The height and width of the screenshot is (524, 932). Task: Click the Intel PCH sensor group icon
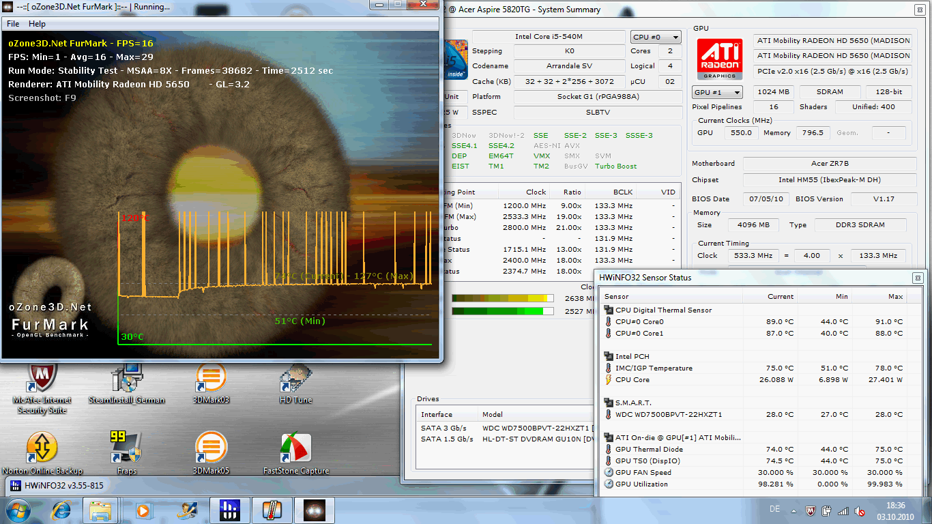coord(609,357)
